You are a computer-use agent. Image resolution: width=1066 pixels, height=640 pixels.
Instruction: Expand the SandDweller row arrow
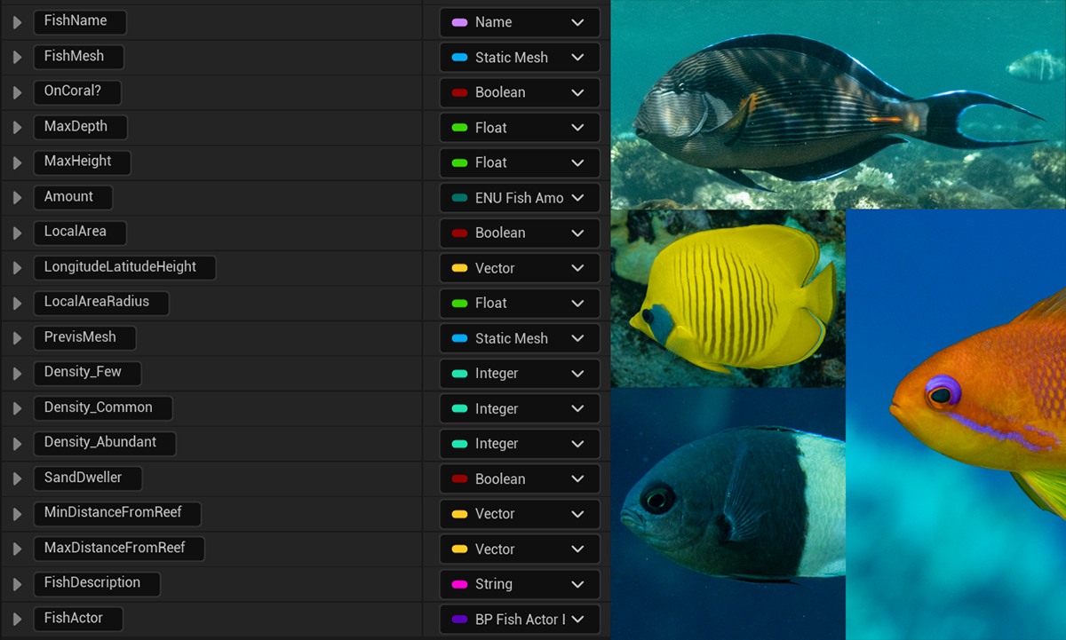(17, 479)
